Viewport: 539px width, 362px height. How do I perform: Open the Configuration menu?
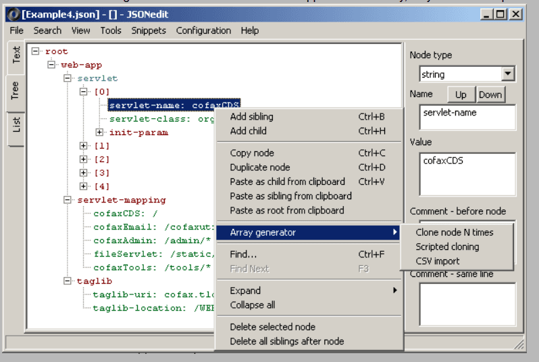pos(203,30)
